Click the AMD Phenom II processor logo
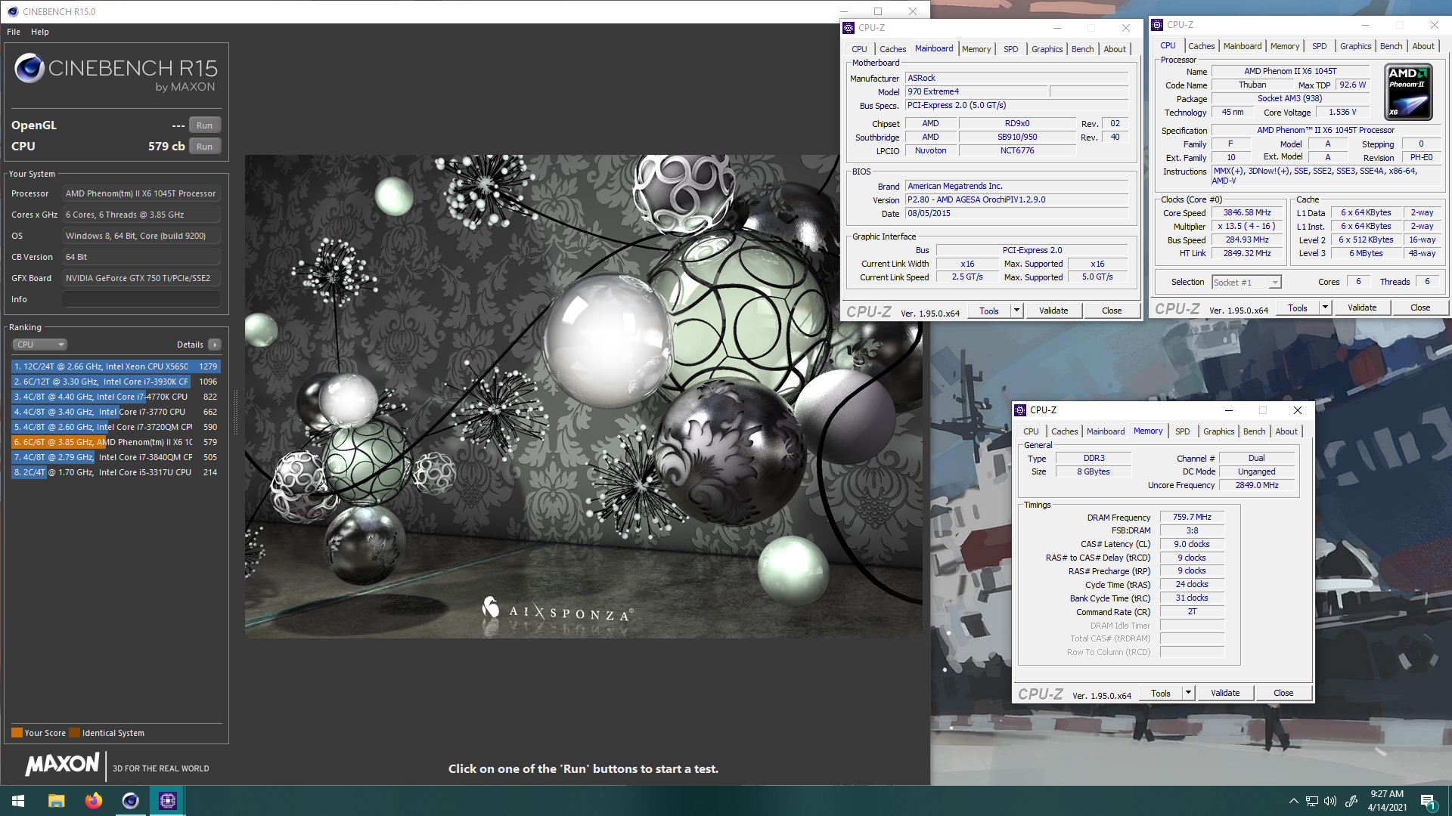 [x=1408, y=92]
